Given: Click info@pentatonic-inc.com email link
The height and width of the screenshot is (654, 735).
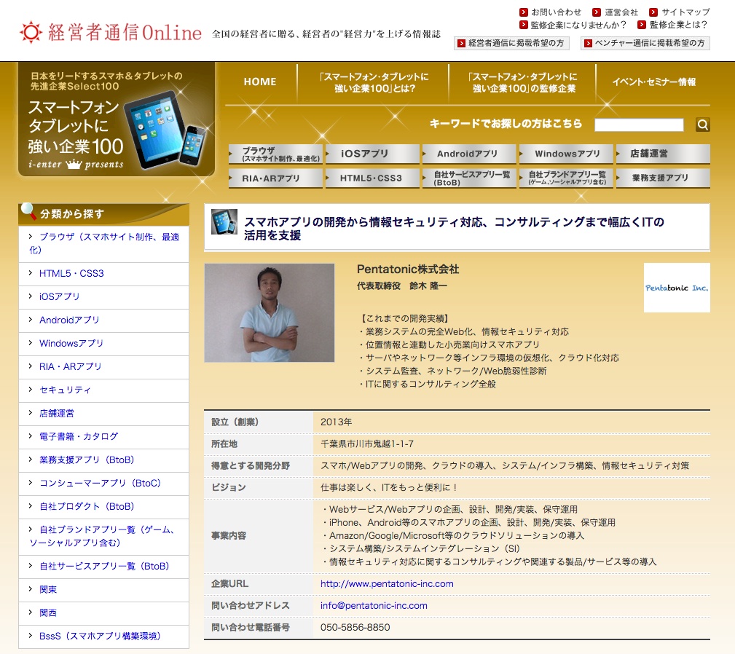Looking at the screenshot, I should click(374, 605).
